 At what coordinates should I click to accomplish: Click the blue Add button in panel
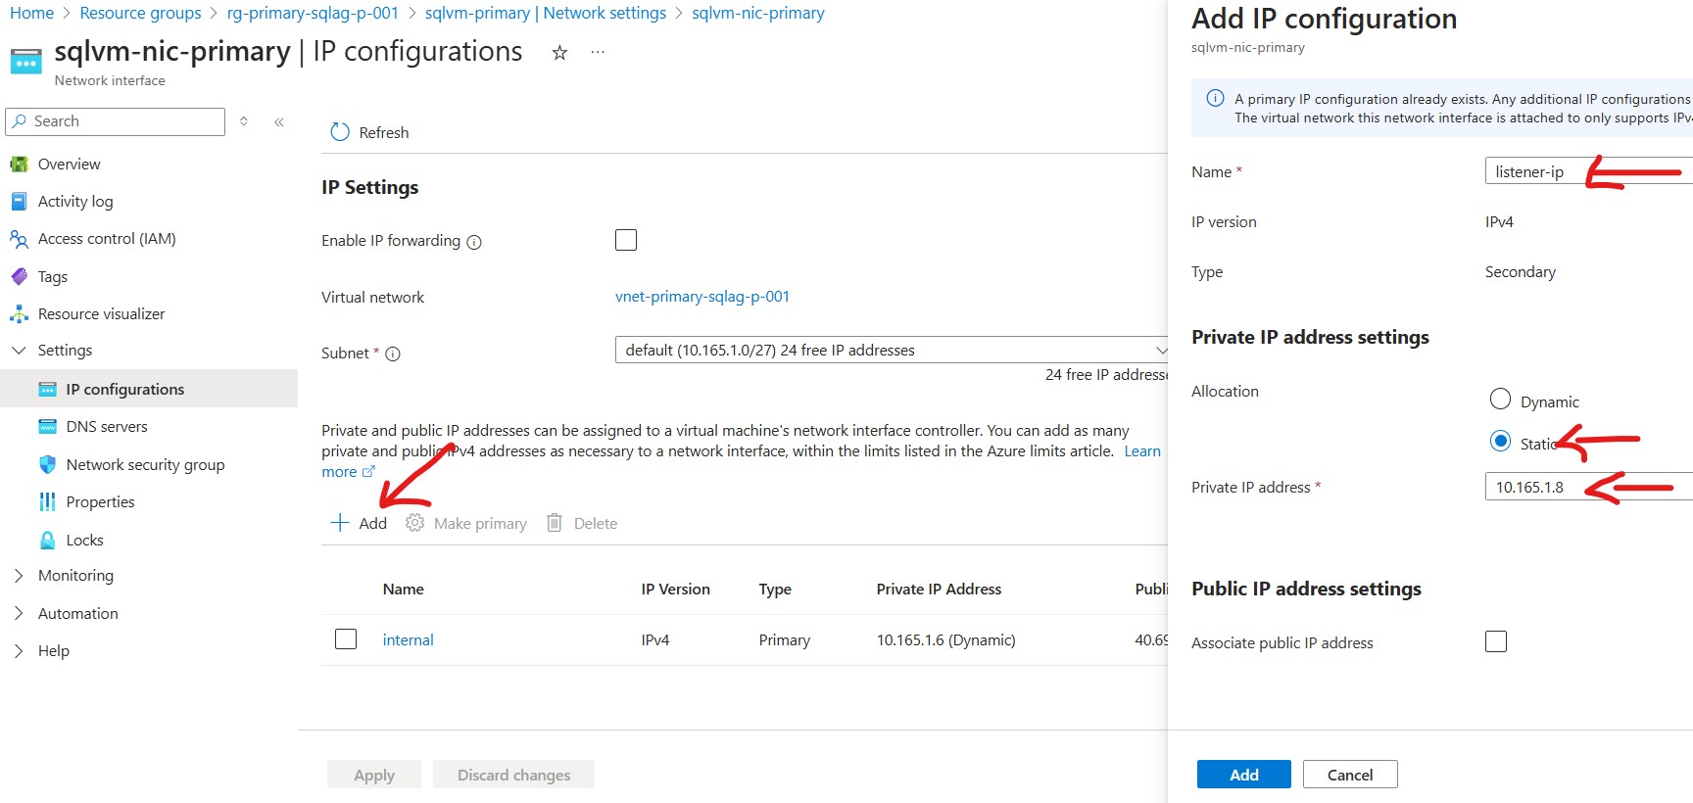[1244, 775]
